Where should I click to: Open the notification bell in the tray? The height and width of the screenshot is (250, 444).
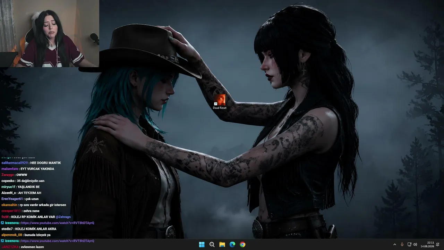(x=438, y=244)
